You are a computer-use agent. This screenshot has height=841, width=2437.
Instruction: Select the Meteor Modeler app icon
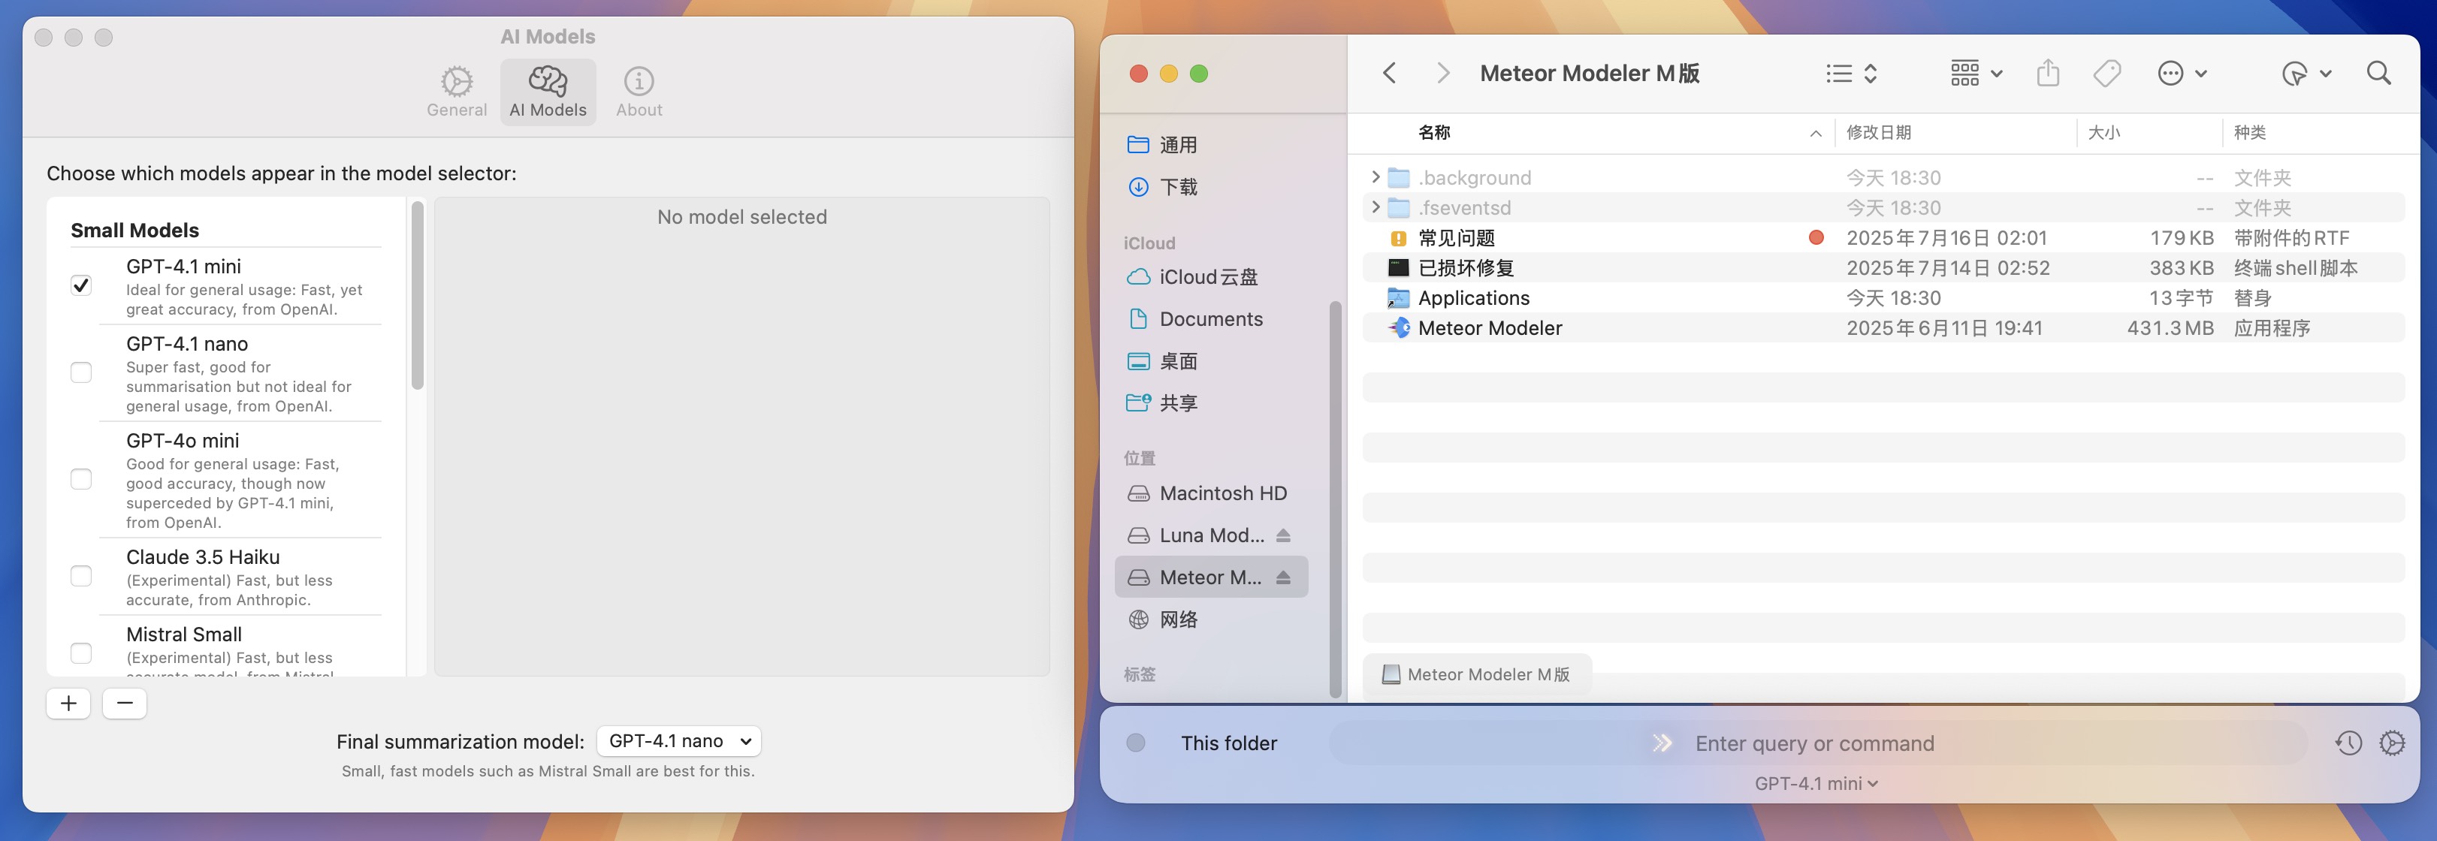1398,328
